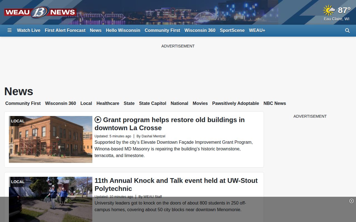This screenshot has height=222, width=356.
Task: Filter news by Healthcare
Action: (x=108, y=103)
